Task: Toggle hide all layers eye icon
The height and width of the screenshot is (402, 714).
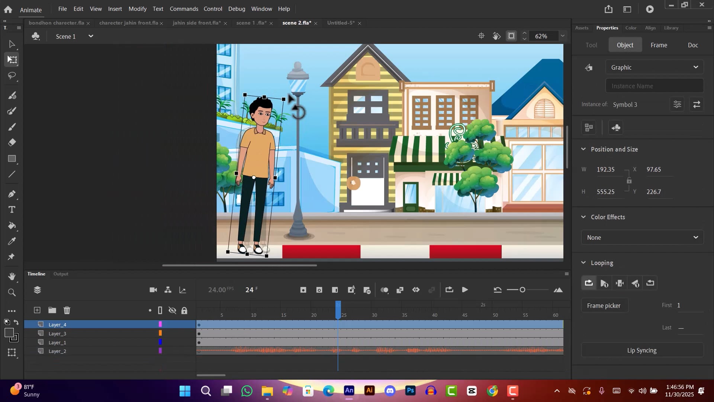Action: click(172, 310)
